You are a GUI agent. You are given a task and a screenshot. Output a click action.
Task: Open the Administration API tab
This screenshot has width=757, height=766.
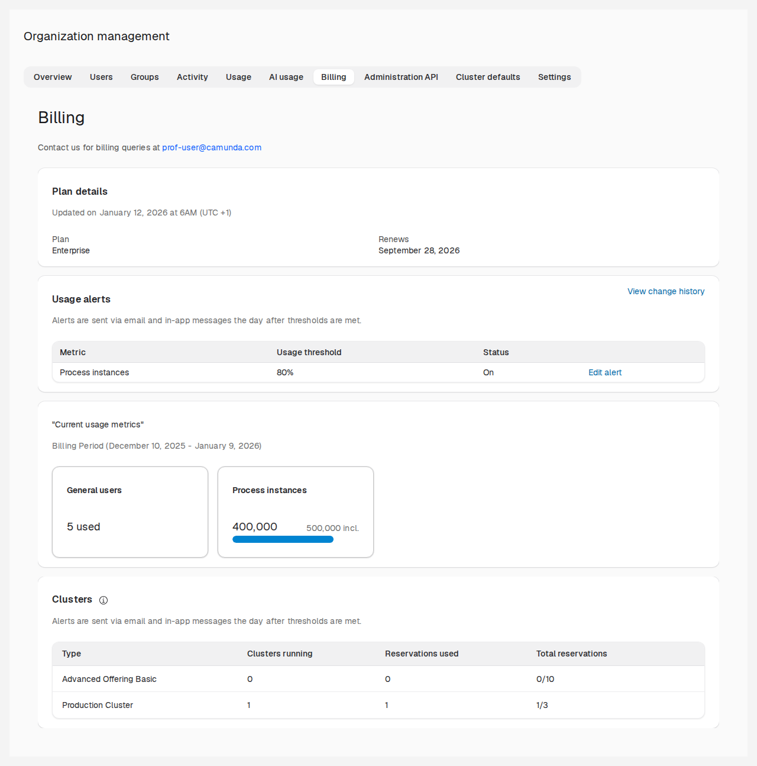coord(401,77)
